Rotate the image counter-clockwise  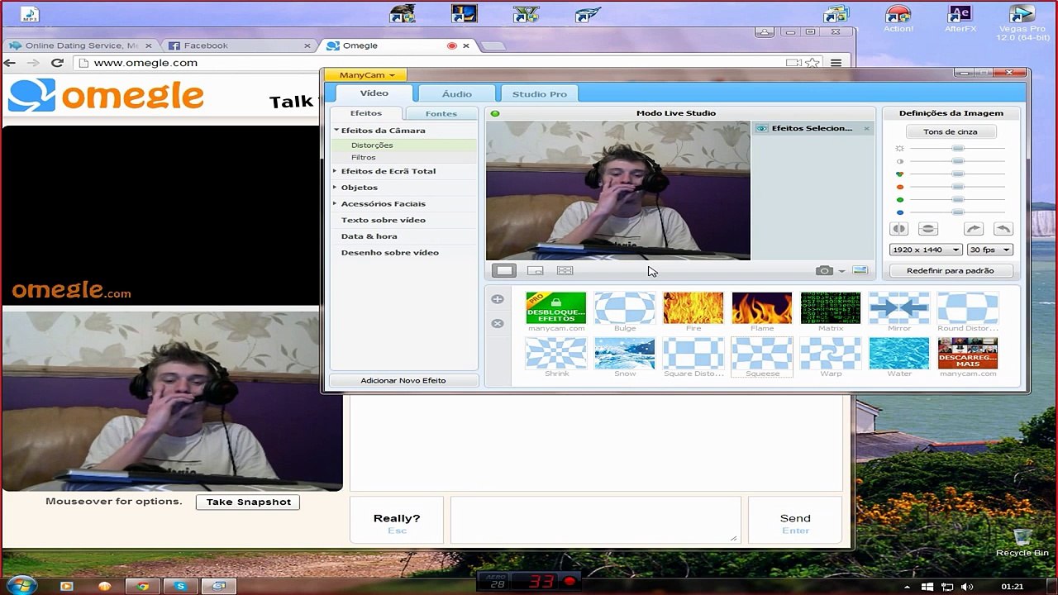1003,229
